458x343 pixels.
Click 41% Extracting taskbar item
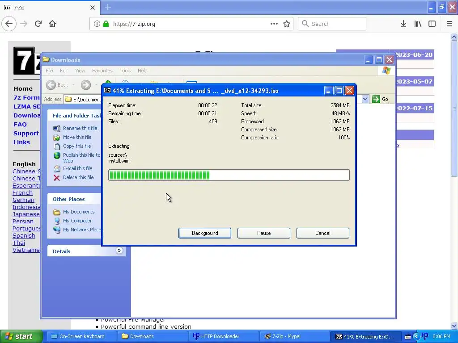click(365, 336)
